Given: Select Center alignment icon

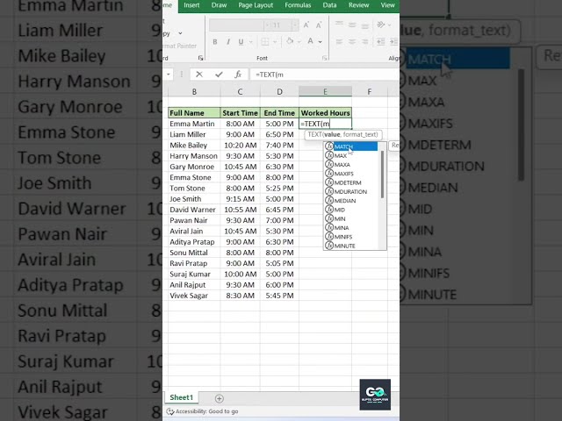Looking at the screenshot, I should point(352,41).
